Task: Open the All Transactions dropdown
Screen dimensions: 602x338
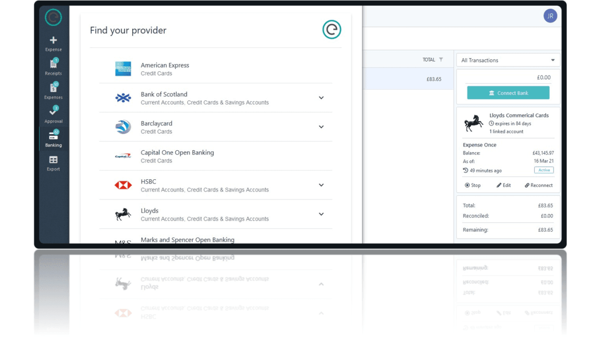Action: point(508,60)
